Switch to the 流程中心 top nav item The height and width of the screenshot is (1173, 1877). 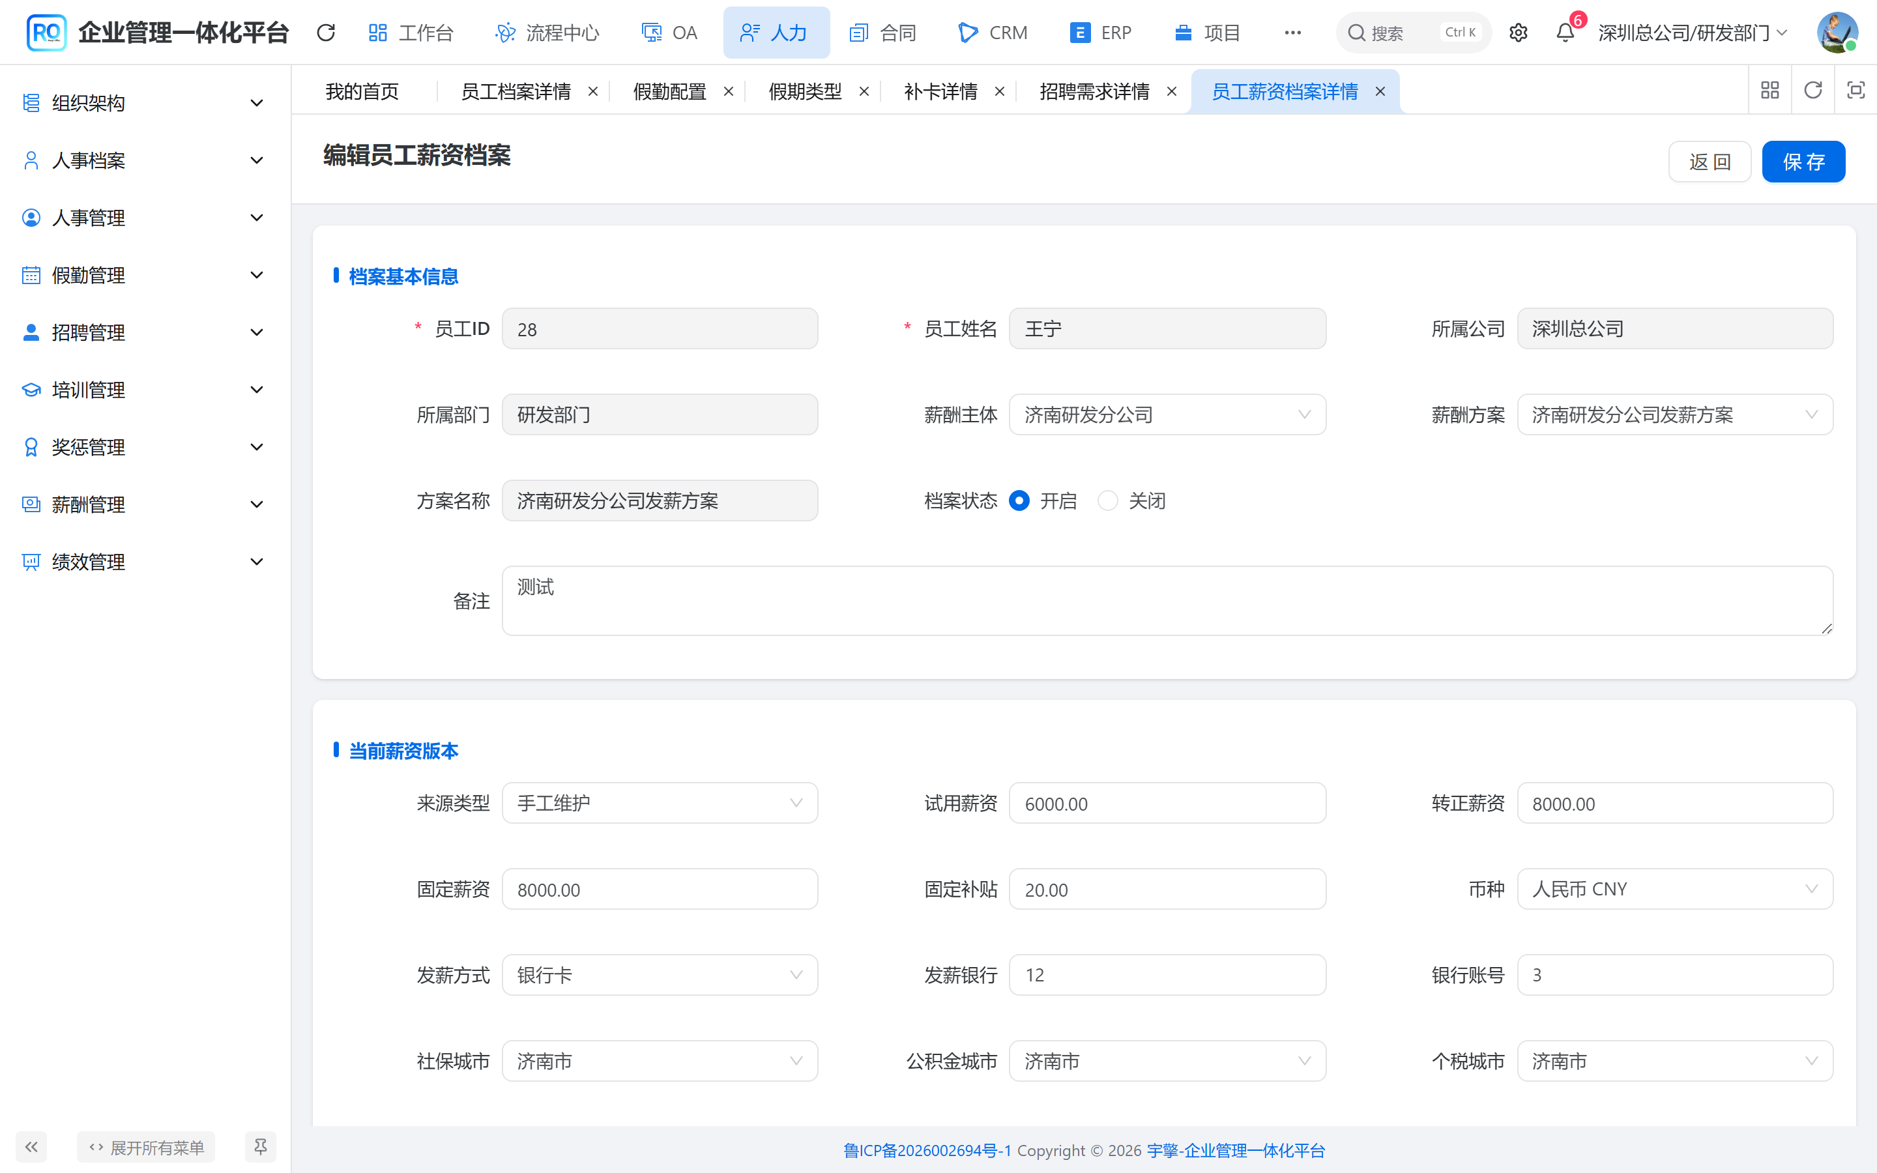tap(547, 33)
